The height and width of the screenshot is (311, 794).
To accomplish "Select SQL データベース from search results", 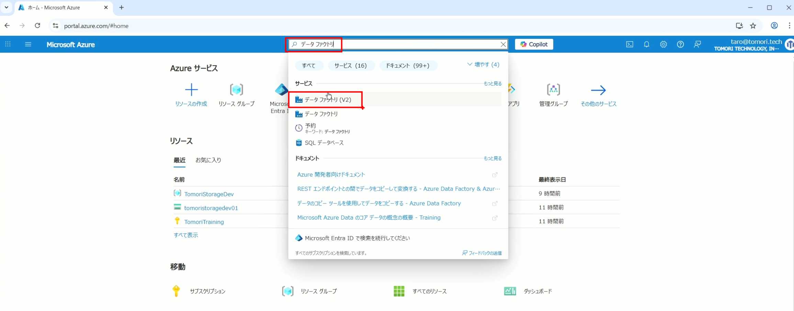I will pos(324,143).
